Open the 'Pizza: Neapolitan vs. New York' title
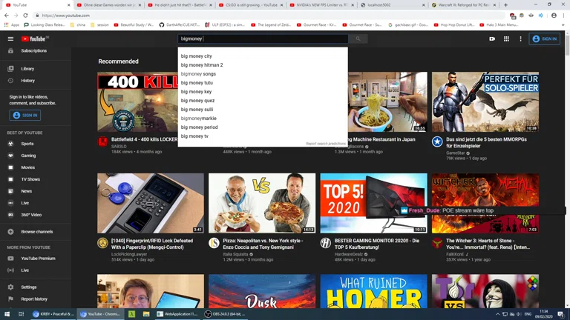Image resolution: width=570 pixels, height=320 pixels. 263,244
